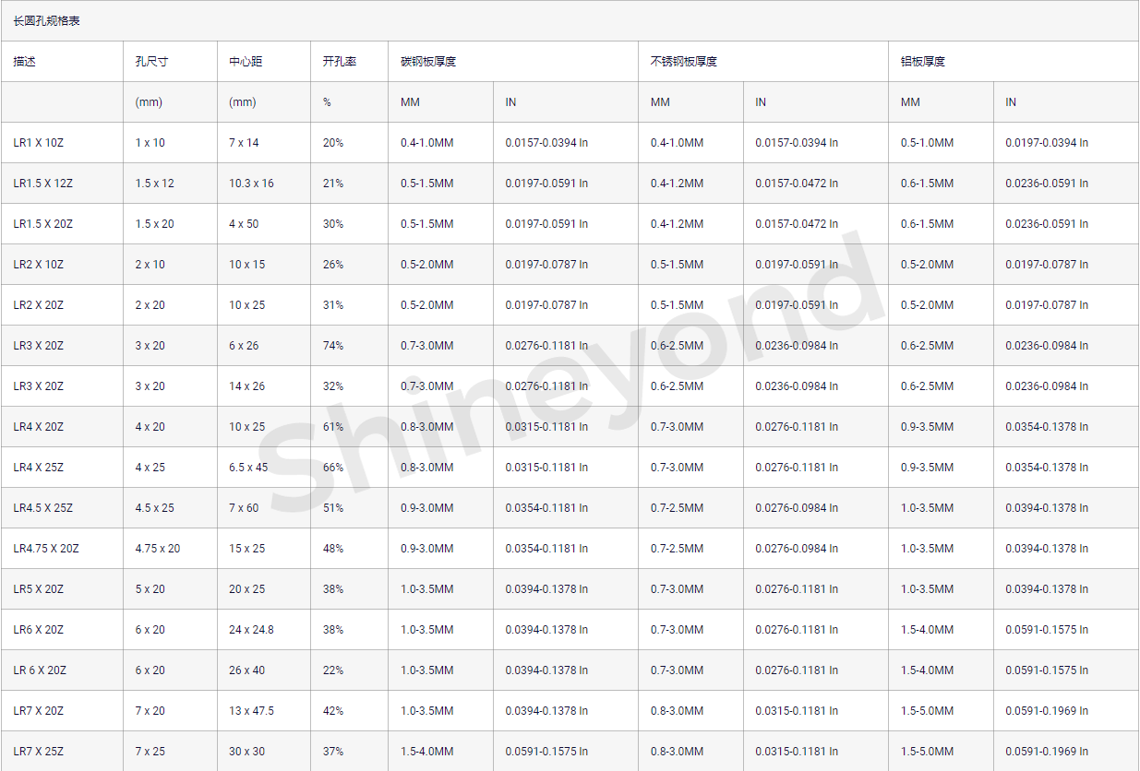Click the 碳钢板厚度 header cell
The height and width of the screenshot is (771, 1140).
[428, 62]
